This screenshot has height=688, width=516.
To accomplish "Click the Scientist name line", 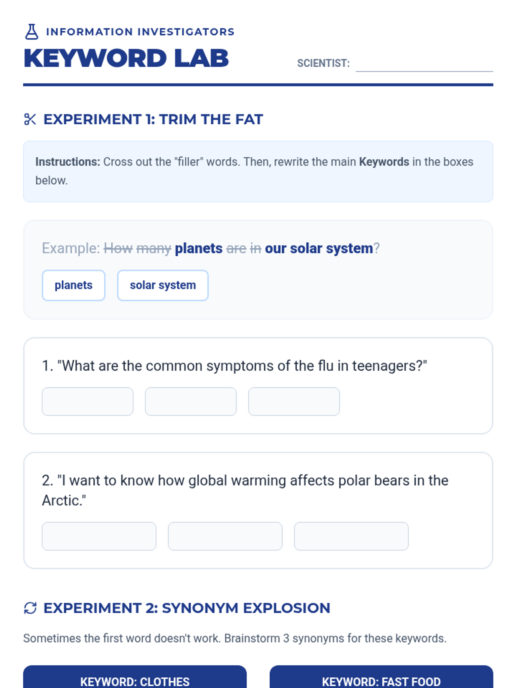I will pos(424,64).
